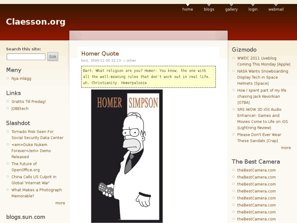Click the Bart and Homer quote text box

point(148,77)
